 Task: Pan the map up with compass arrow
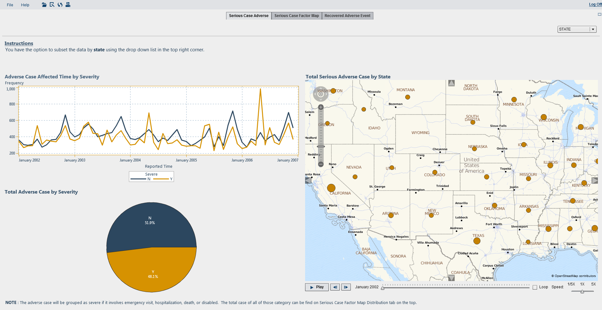pos(321,89)
